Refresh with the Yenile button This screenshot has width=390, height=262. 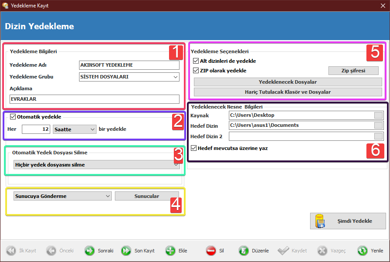click(x=370, y=251)
